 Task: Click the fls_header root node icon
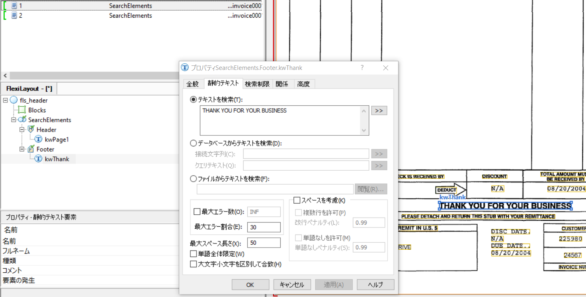point(14,100)
